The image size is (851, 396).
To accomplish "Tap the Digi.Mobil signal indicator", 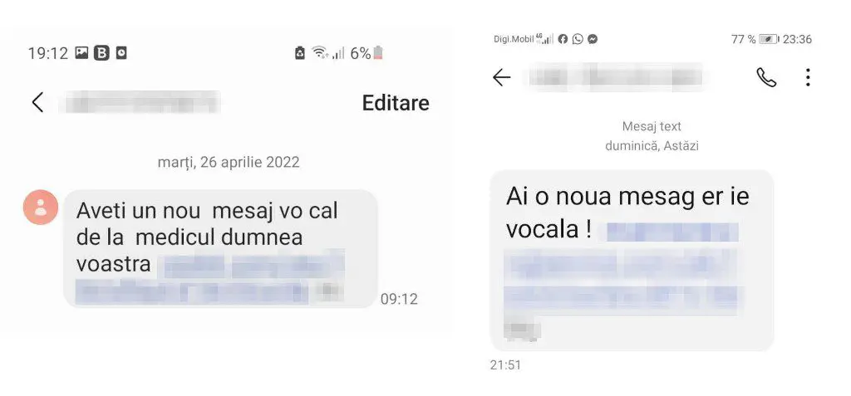I will point(524,39).
